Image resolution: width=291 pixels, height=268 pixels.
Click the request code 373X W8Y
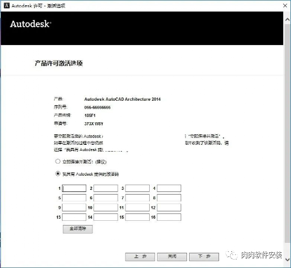click(93, 124)
